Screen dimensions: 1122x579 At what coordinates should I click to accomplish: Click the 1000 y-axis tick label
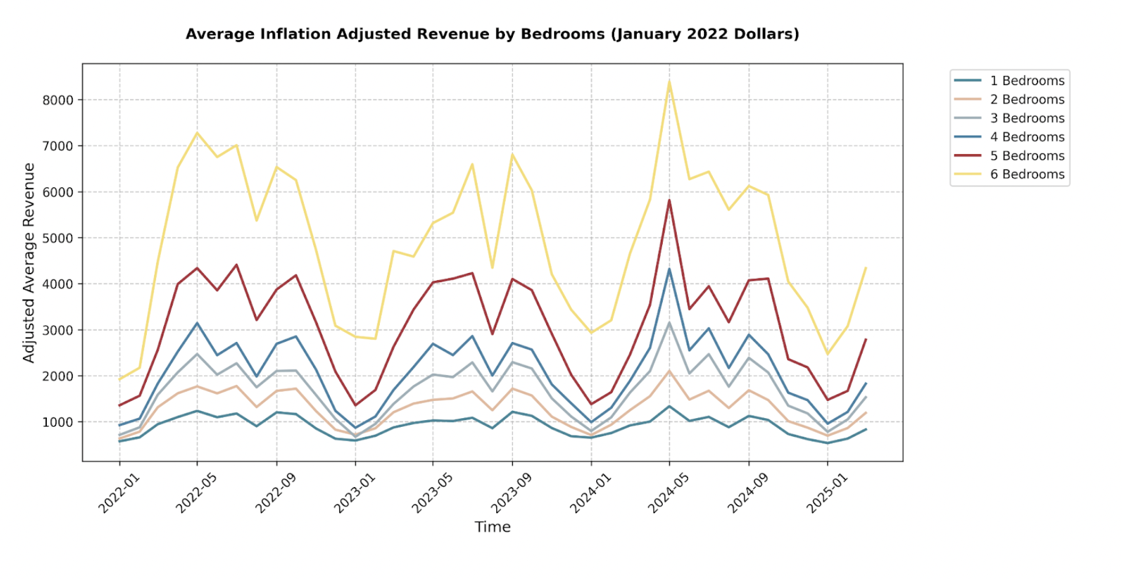57,423
